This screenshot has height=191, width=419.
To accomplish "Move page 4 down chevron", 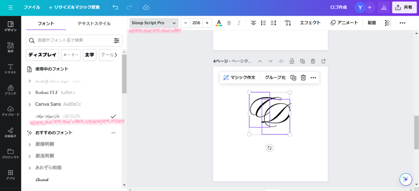I will point(270,61).
